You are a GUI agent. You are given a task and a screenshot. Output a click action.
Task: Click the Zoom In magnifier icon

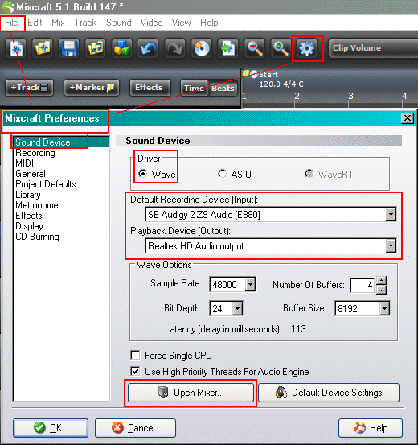(281, 48)
